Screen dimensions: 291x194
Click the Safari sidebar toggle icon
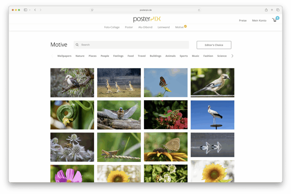pos(25,10)
